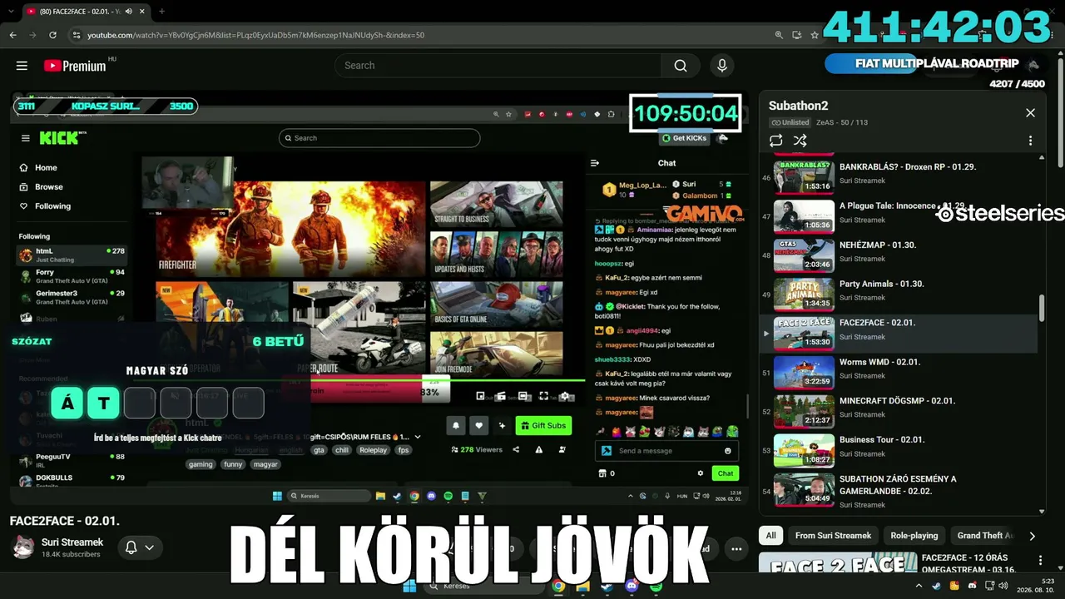Open options for FACE2FACE 12 órás recommendation

pos(1040,561)
